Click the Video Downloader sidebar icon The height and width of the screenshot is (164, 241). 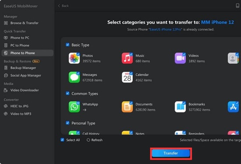click(x=6, y=90)
